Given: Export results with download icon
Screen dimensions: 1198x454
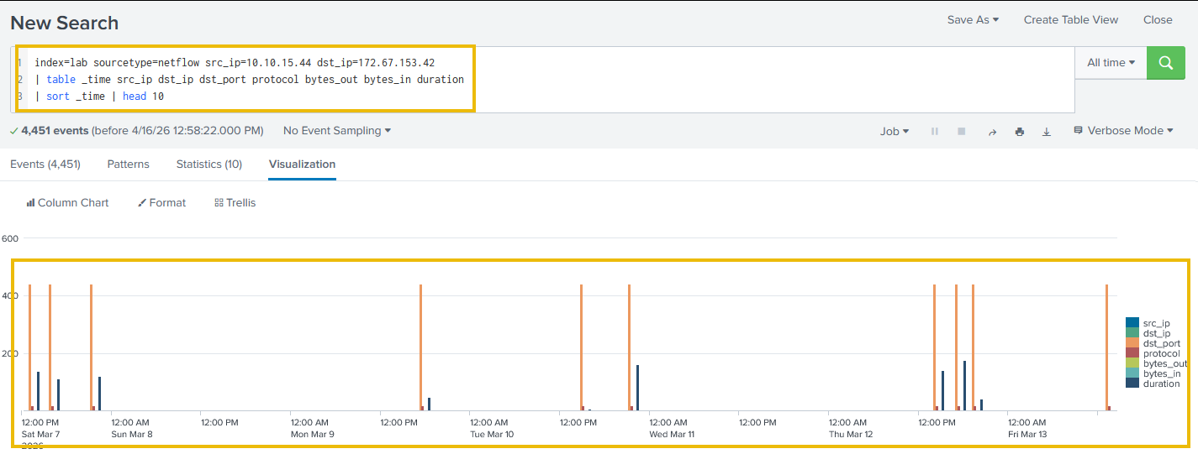Looking at the screenshot, I should pos(1047,132).
